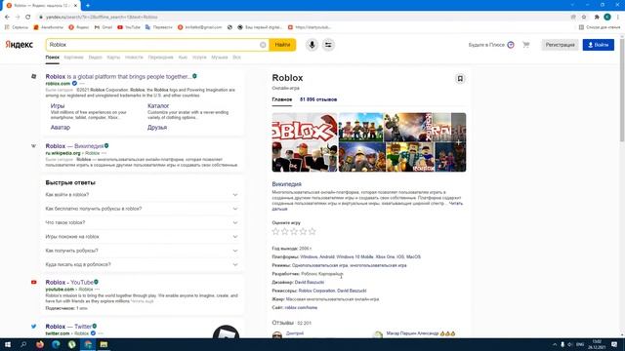Expand "Игры похожие на roblox" answer
625x351 pixels.
(x=142, y=236)
